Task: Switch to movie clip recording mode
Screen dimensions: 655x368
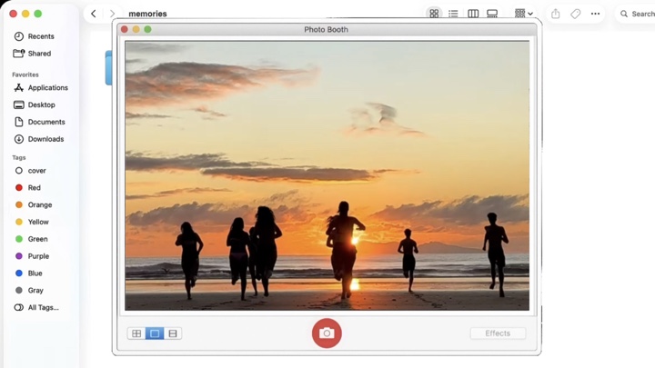Action: click(173, 333)
